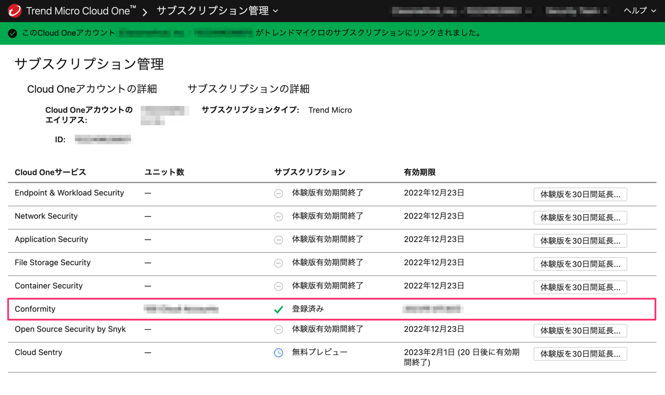665x395 pixels.
Task: Extend the Network Security trial 30 days
Action: [x=580, y=218]
